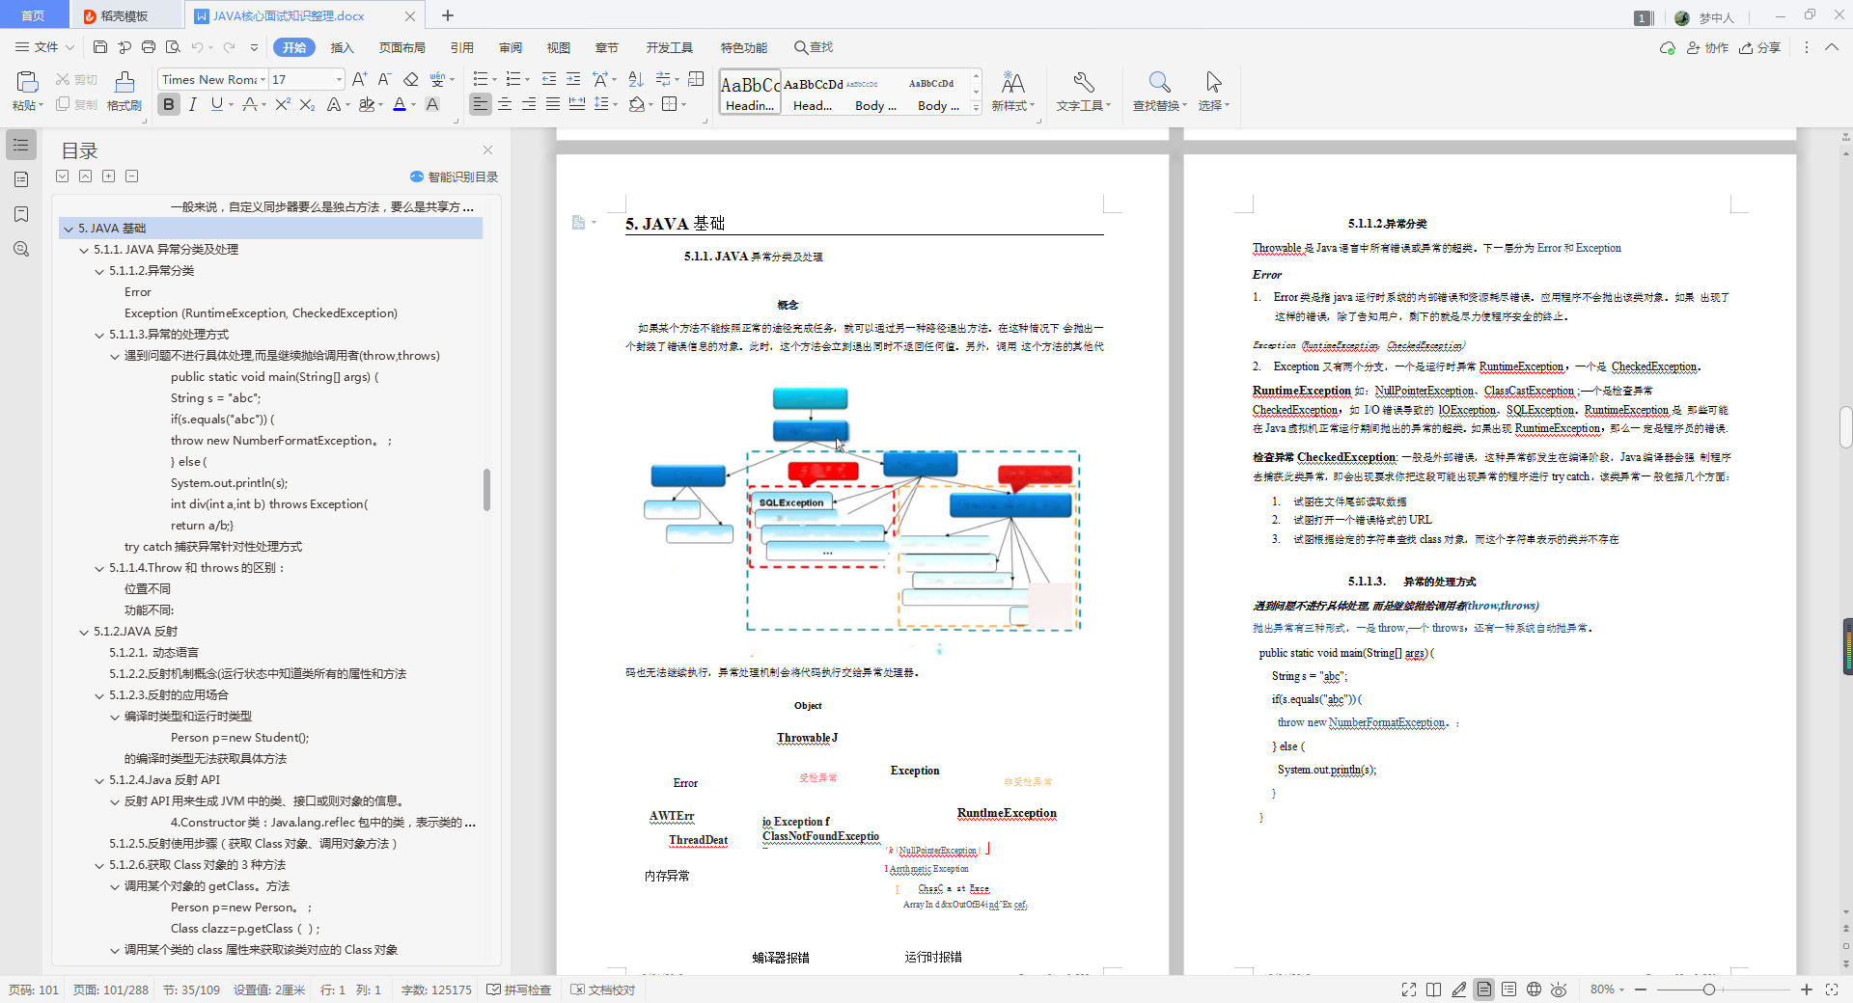
Task: Click the zoom slider handle
Action: pos(1709,989)
